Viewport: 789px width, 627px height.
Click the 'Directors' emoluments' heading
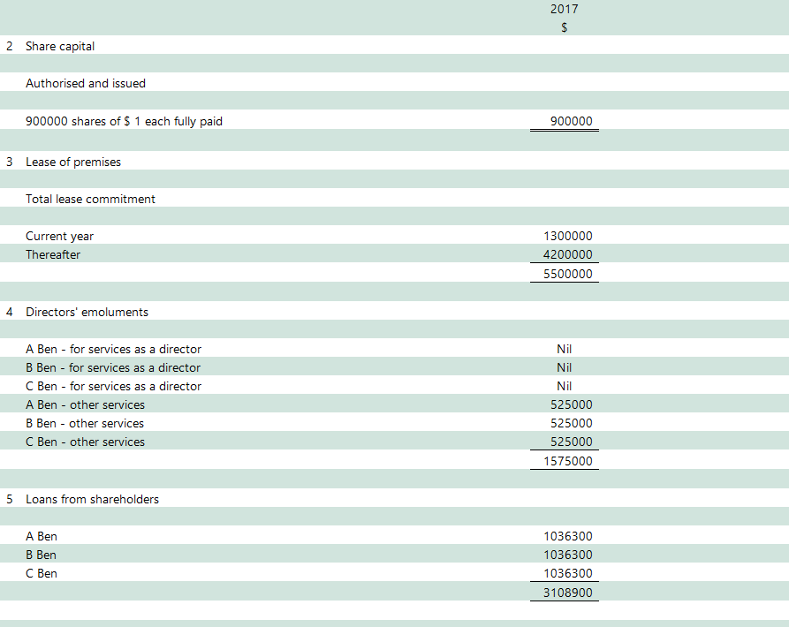[87, 312]
